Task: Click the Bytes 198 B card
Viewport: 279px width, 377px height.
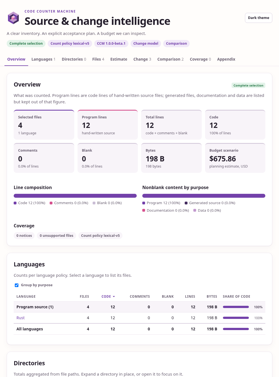Action: point(171,158)
